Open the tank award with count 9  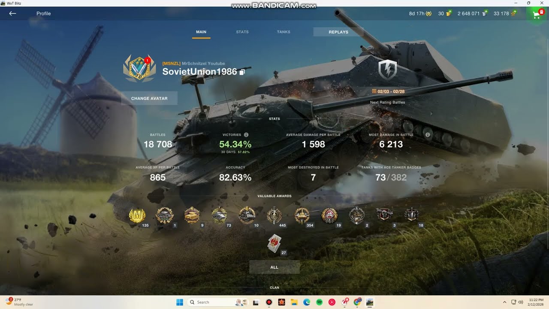[192, 215]
